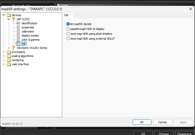This screenshot has width=195, height=135.
Task: Click the identification page icon
Action: click(18, 23)
